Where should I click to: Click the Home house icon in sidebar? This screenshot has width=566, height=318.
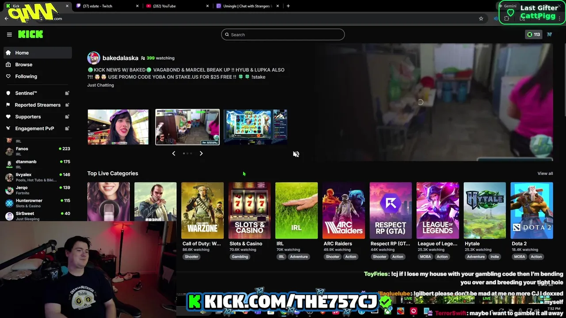8,53
